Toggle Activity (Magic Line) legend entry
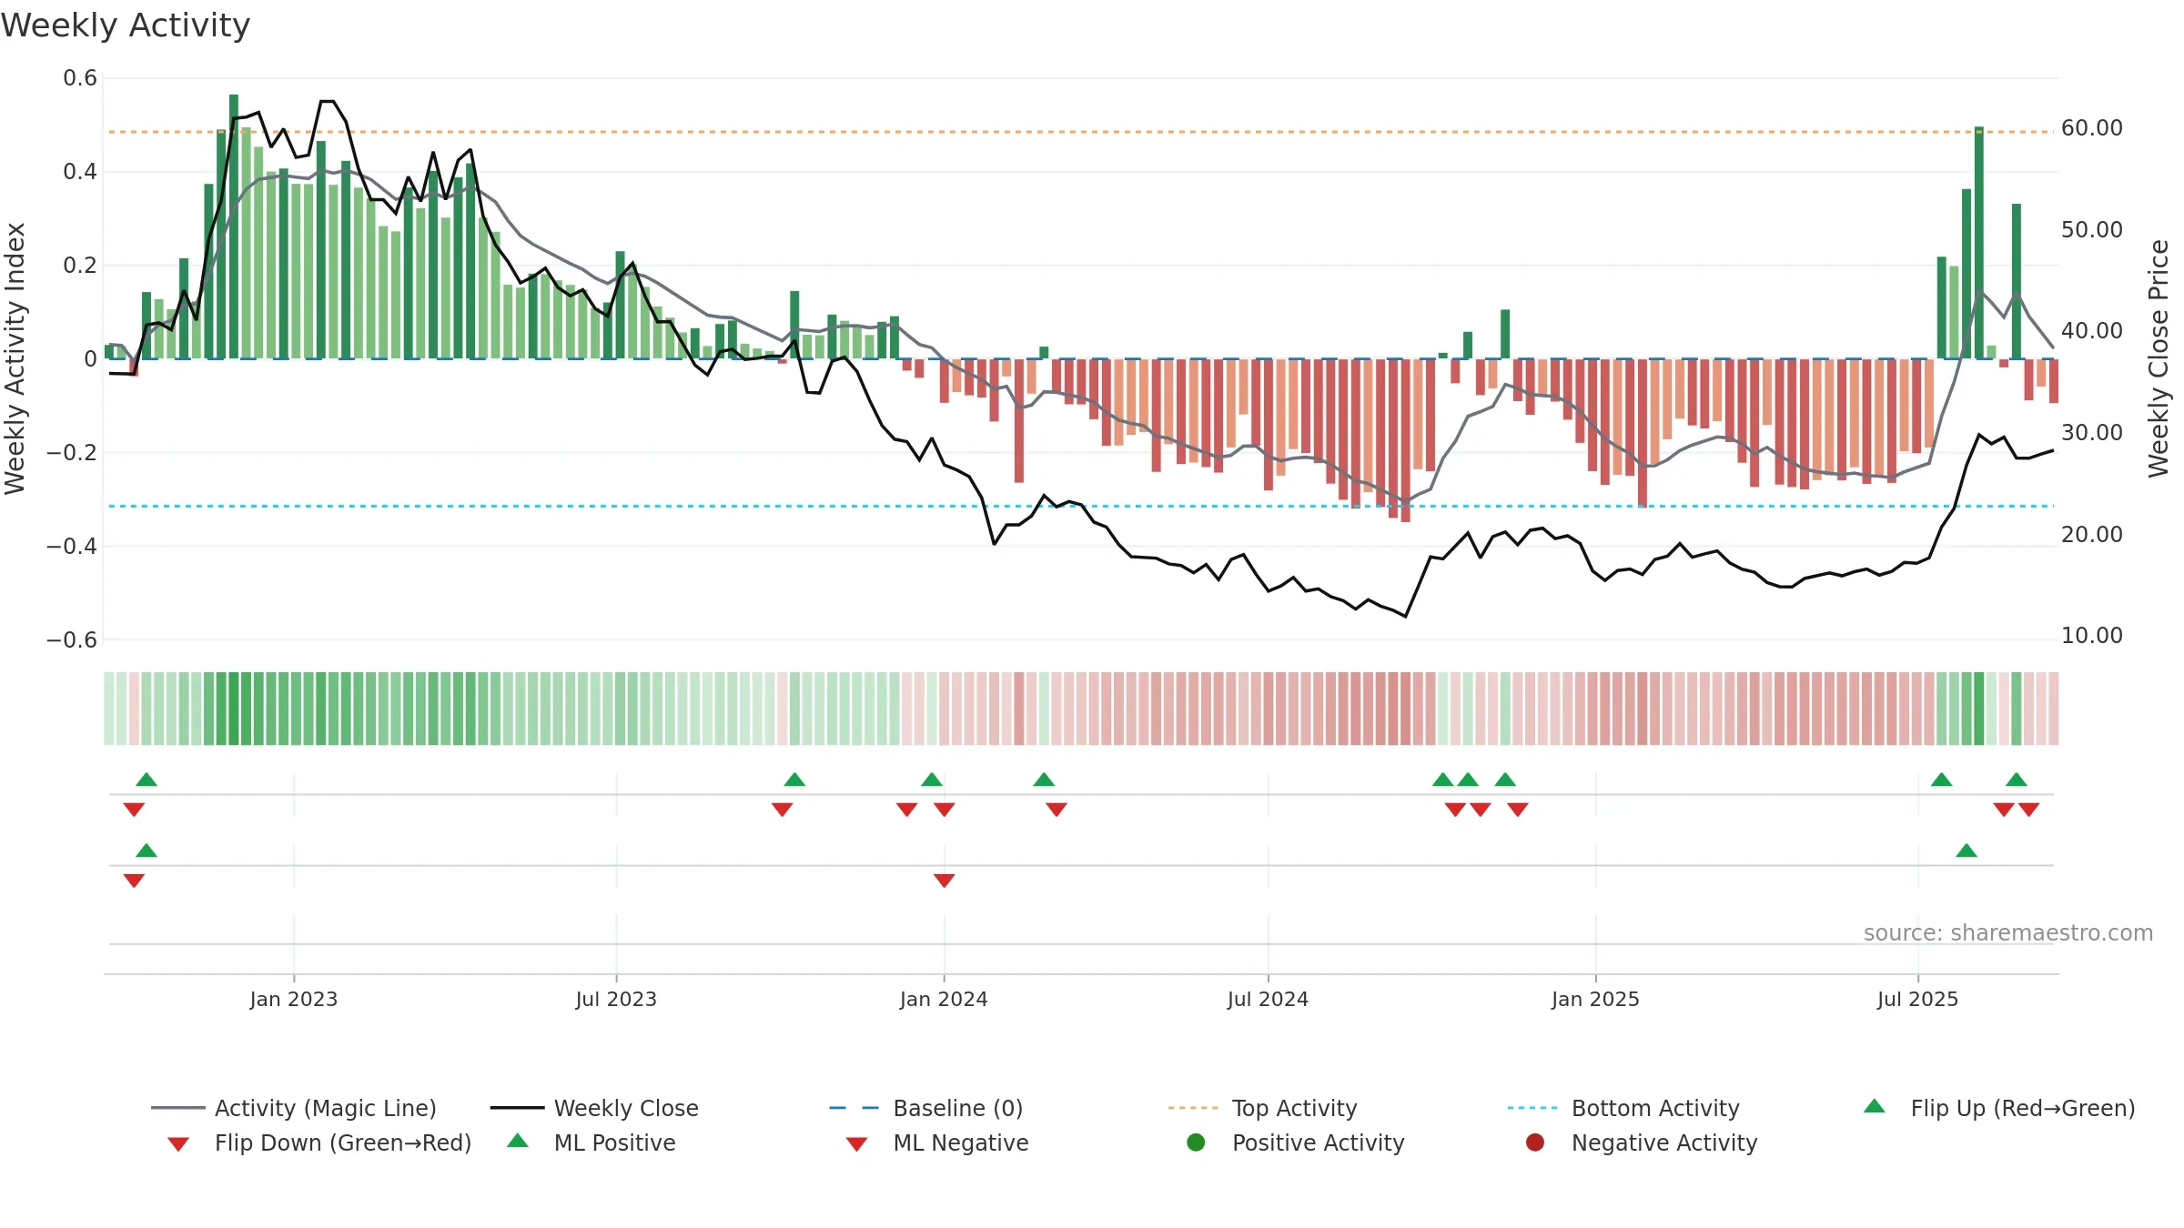 pos(294,1108)
